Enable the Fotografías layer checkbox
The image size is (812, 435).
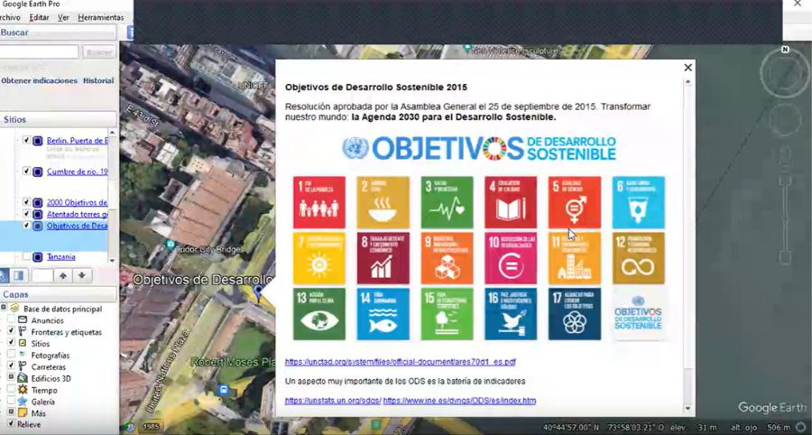click(11, 355)
